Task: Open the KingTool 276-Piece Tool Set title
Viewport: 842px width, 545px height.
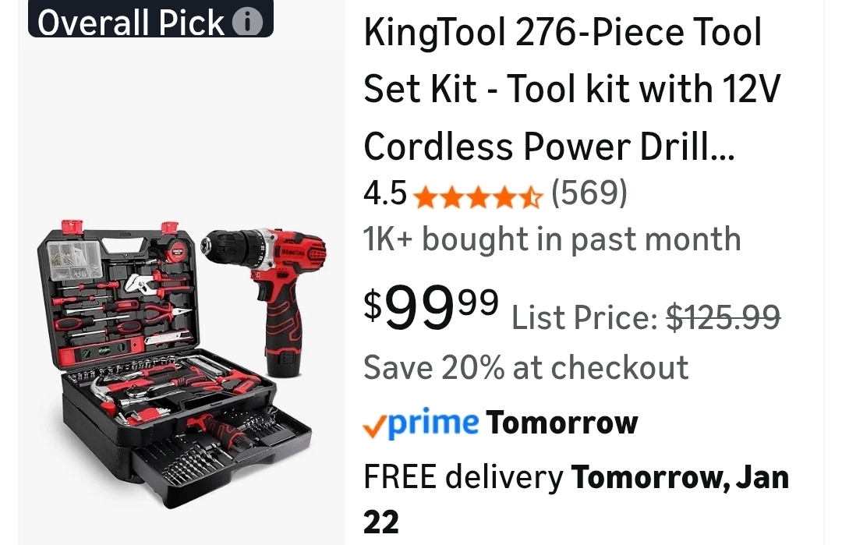Action: click(571, 89)
